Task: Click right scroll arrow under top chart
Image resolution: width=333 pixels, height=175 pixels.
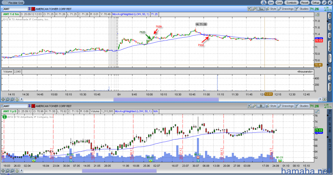Action: pos(320,99)
